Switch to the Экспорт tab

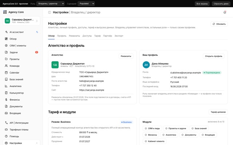click(x=119, y=36)
